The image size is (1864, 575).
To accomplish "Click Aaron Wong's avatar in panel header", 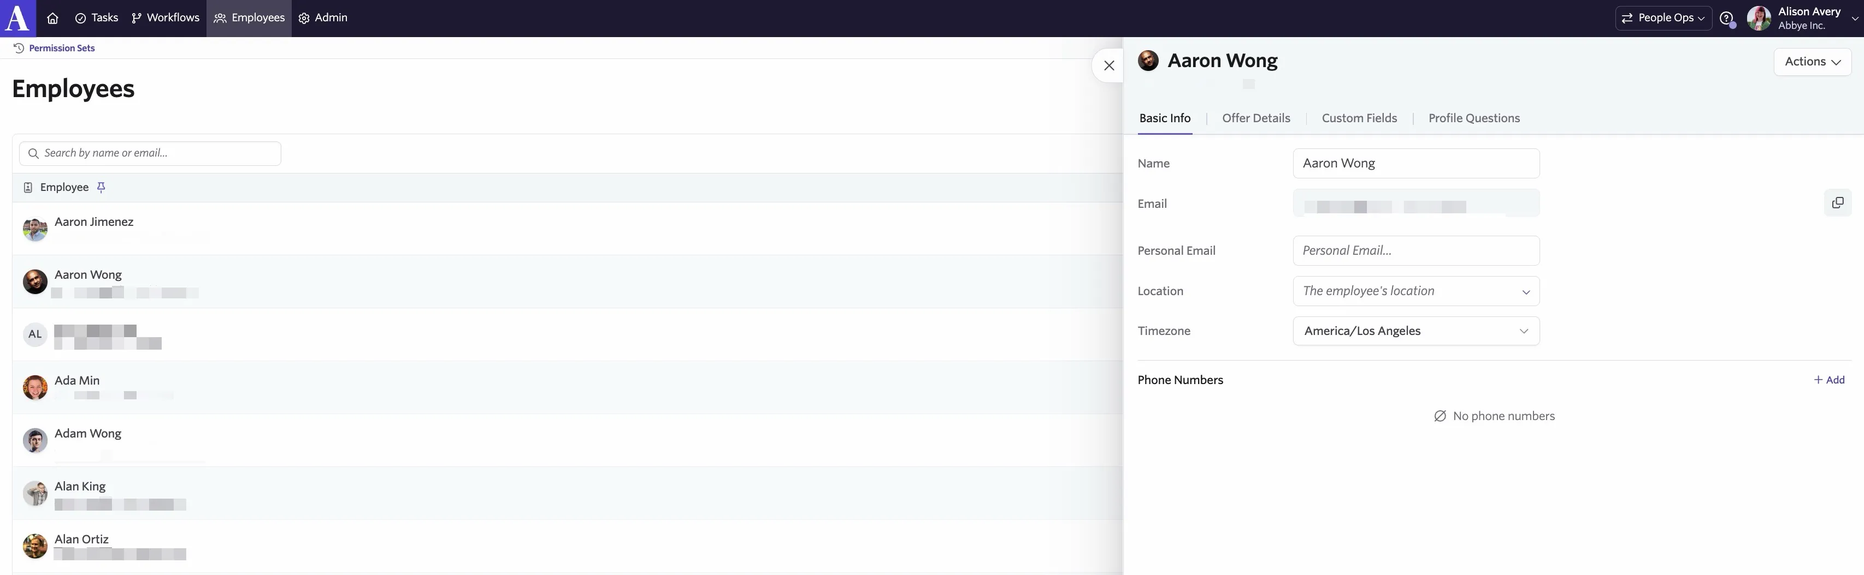I will (x=1148, y=61).
